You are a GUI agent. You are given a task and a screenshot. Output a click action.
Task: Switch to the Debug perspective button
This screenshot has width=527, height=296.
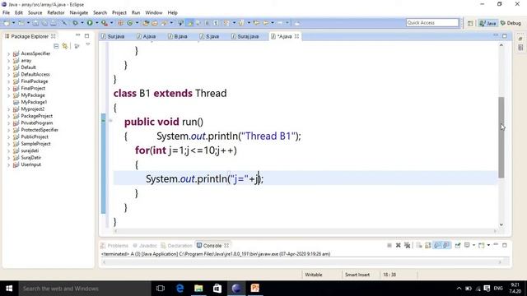click(x=511, y=23)
